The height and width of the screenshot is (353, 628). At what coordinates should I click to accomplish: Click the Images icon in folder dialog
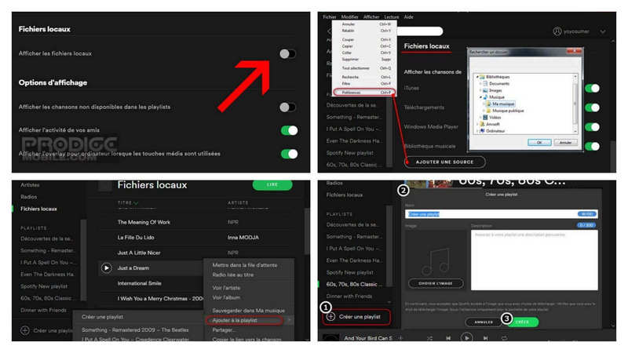click(485, 90)
